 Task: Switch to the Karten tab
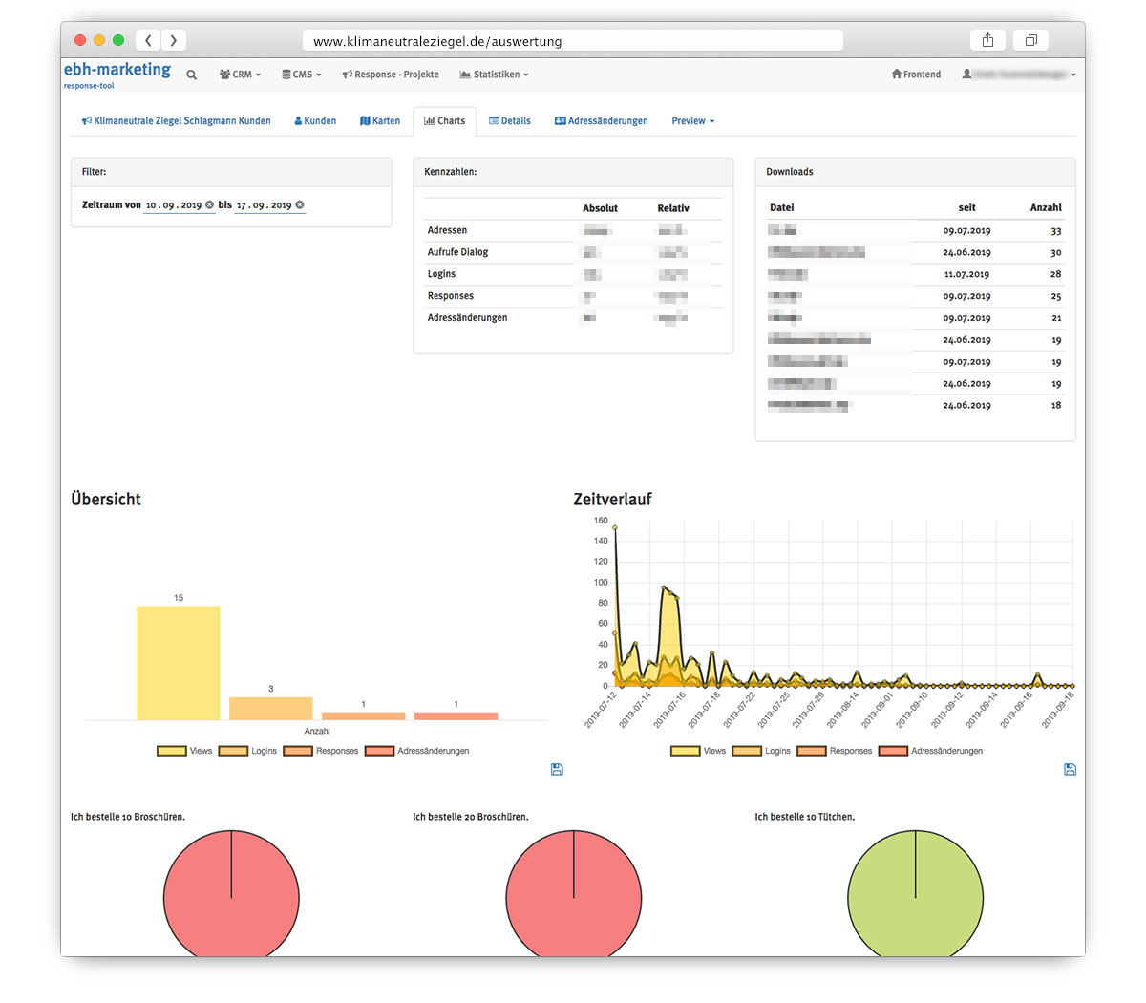coord(380,121)
